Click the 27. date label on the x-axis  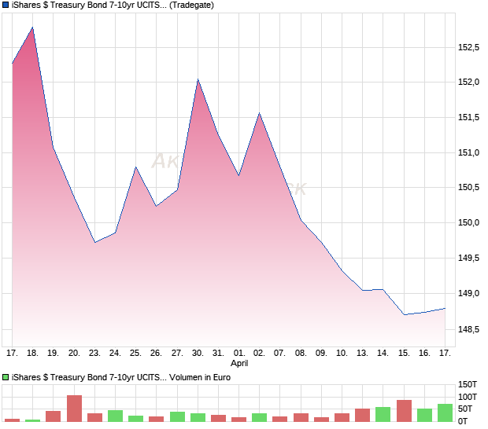coord(177,354)
